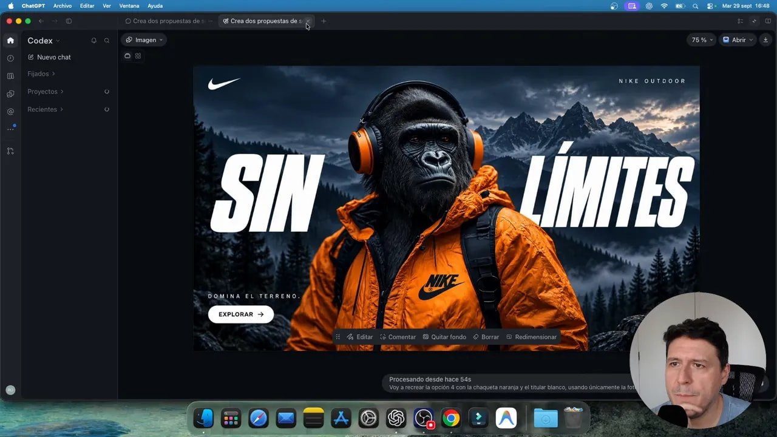Close the active 'Crea dos propuestas' tab
Screen dimensions: 777x437
pos(308,21)
